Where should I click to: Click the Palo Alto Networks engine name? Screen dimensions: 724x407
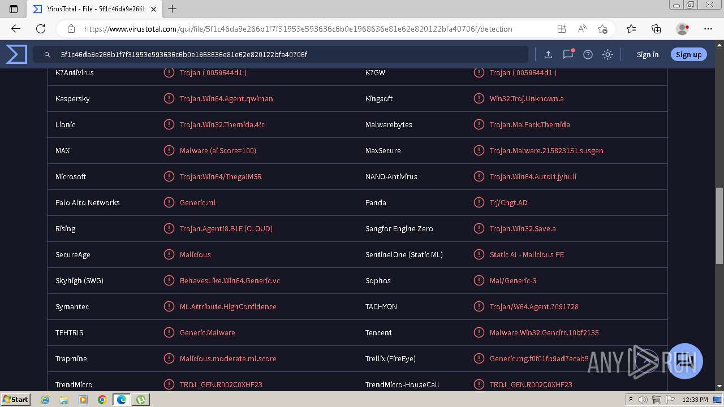pos(88,202)
